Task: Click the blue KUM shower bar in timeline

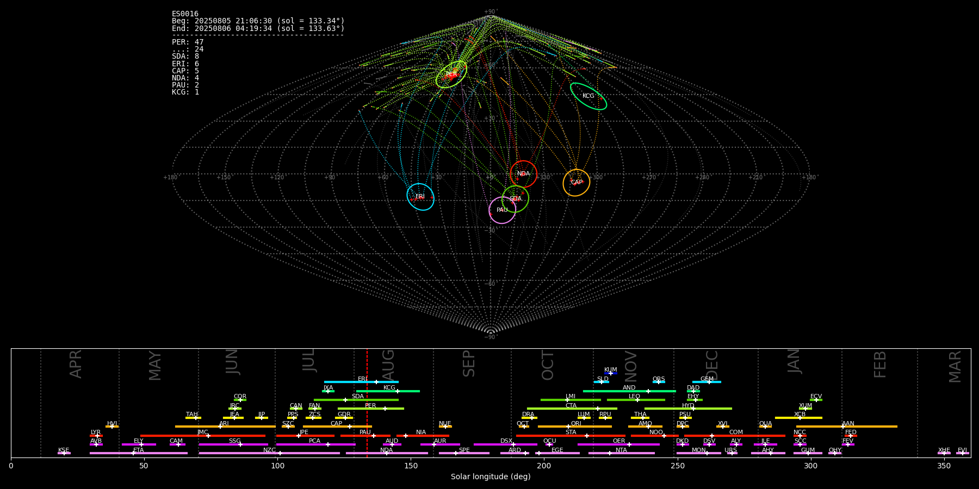Action: (x=611, y=373)
